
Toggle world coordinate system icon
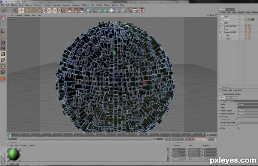[63, 10]
